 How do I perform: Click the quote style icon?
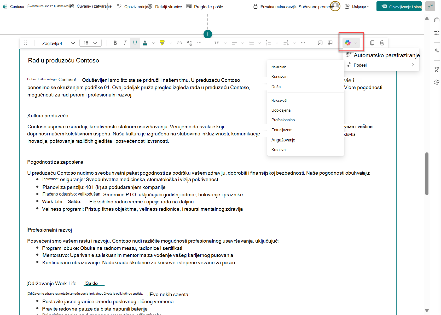pos(217,43)
